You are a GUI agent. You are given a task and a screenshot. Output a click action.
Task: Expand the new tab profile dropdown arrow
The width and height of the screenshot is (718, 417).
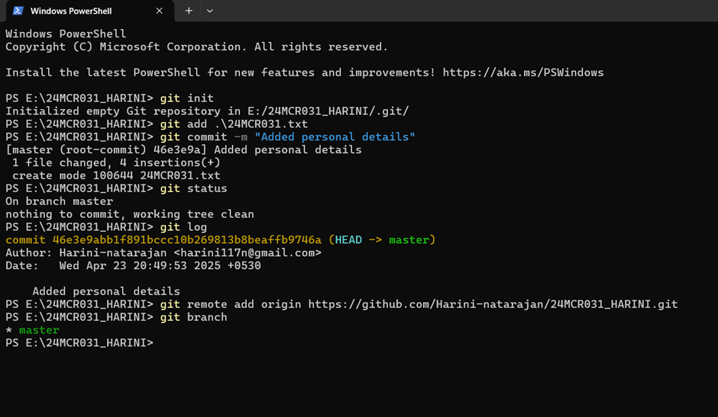point(210,11)
